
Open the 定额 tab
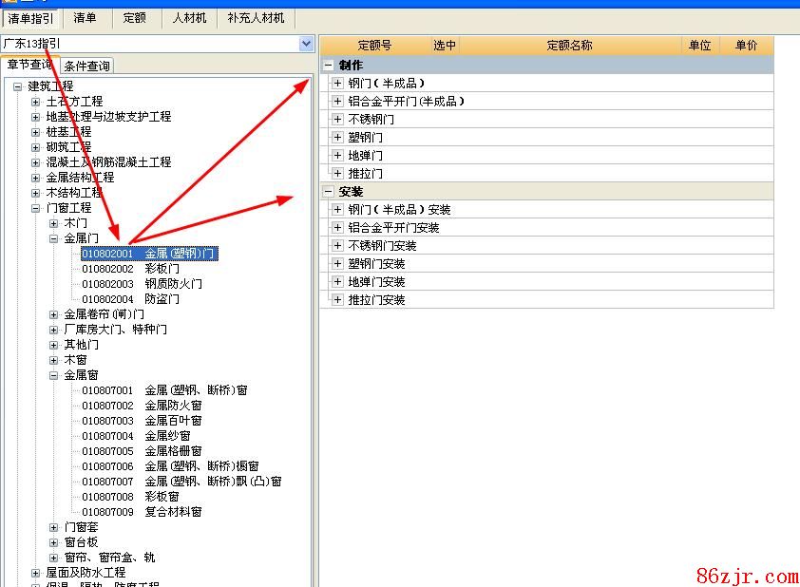pyautogui.click(x=137, y=18)
